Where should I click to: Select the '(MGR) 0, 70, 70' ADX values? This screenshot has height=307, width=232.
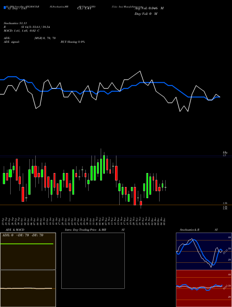coord(45,38)
